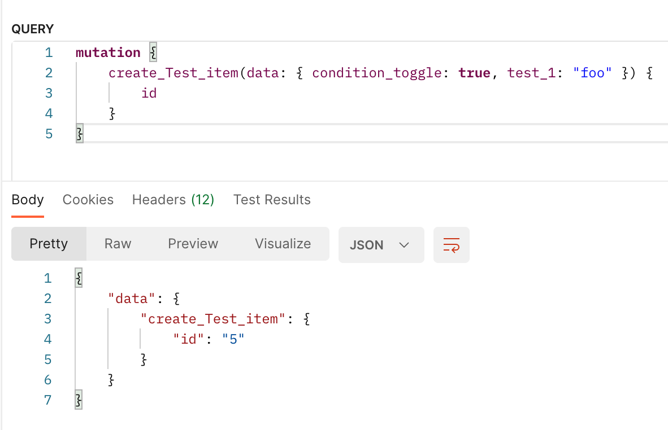The image size is (668, 430).
Task: Select the Pretty response view
Action: point(49,244)
